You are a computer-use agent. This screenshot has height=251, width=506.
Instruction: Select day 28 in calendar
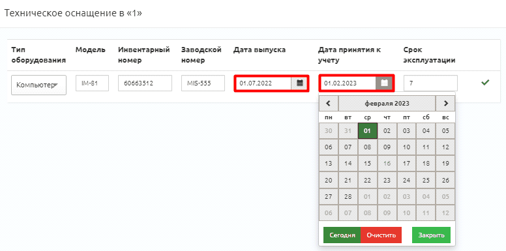pos(348,196)
